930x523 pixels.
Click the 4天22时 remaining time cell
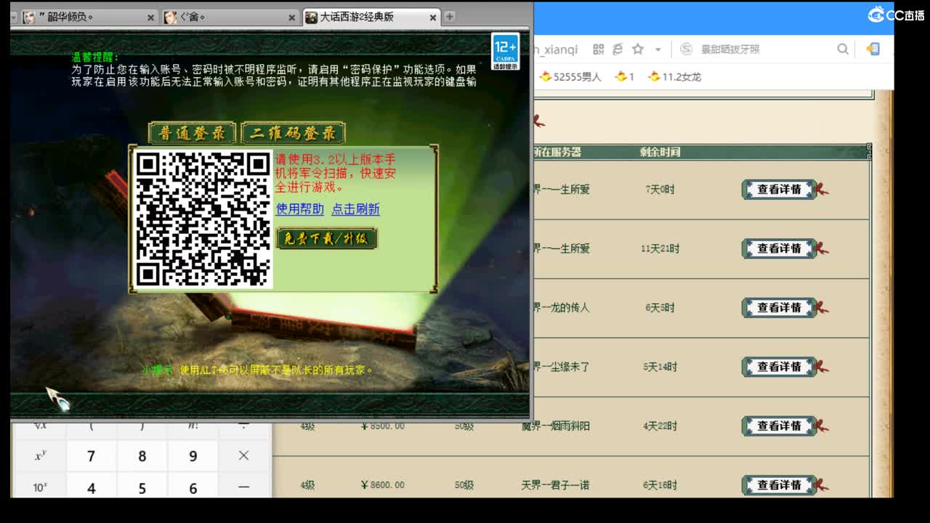coord(660,426)
